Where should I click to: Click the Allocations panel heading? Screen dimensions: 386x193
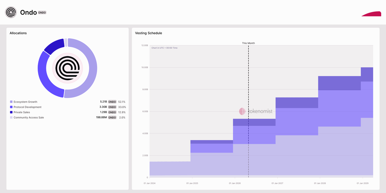pos(18,33)
